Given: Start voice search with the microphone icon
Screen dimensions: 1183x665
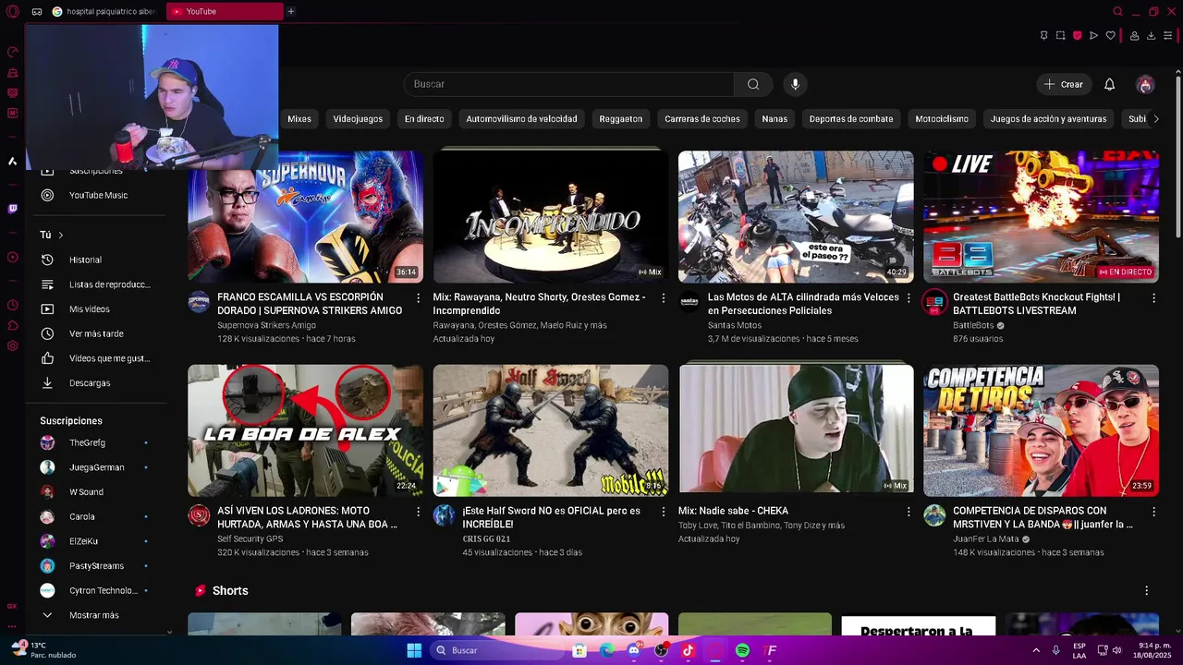Looking at the screenshot, I should pyautogui.click(x=795, y=84).
